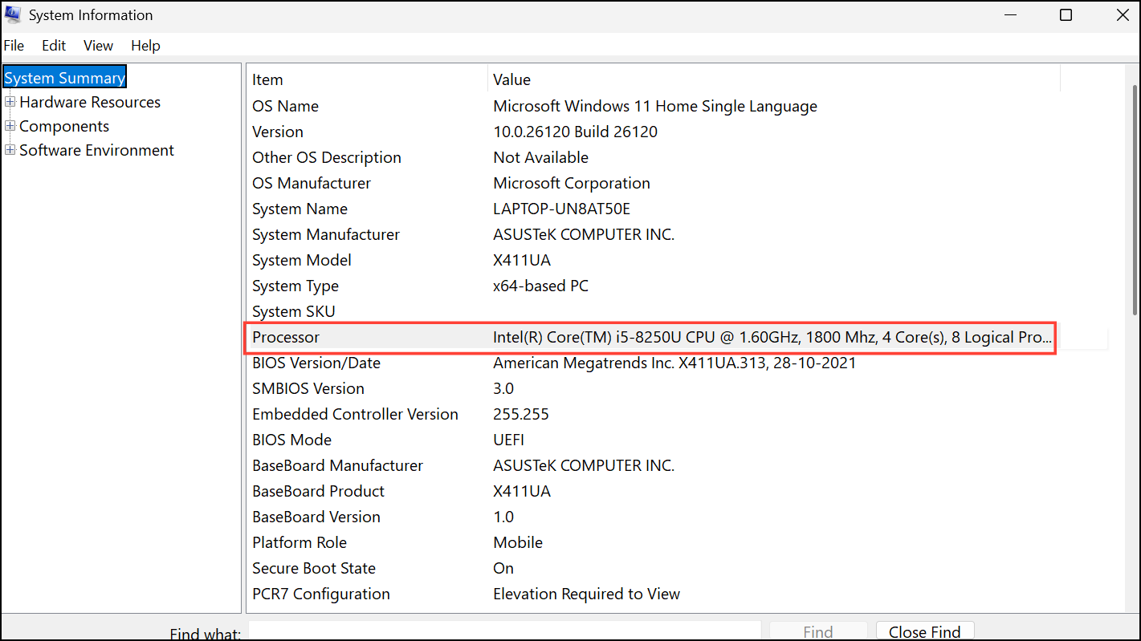1141x641 pixels.
Task: Open the Edit menu
Action: (x=53, y=46)
